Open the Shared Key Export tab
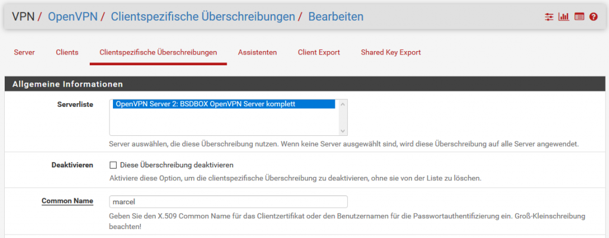Image resolution: width=609 pixels, height=238 pixels. coord(391,52)
